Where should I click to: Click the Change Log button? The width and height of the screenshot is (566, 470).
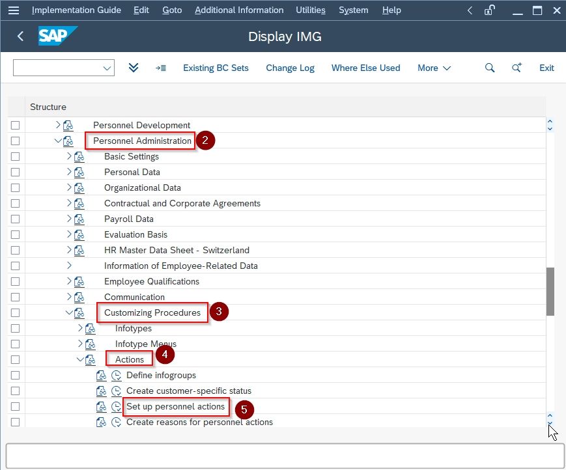[x=290, y=68]
